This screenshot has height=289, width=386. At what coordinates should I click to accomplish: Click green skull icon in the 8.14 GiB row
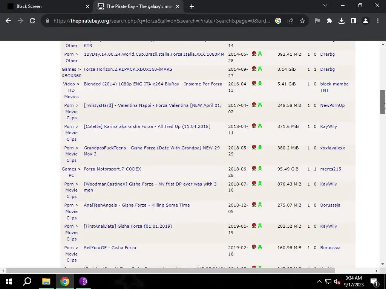pos(260,69)
